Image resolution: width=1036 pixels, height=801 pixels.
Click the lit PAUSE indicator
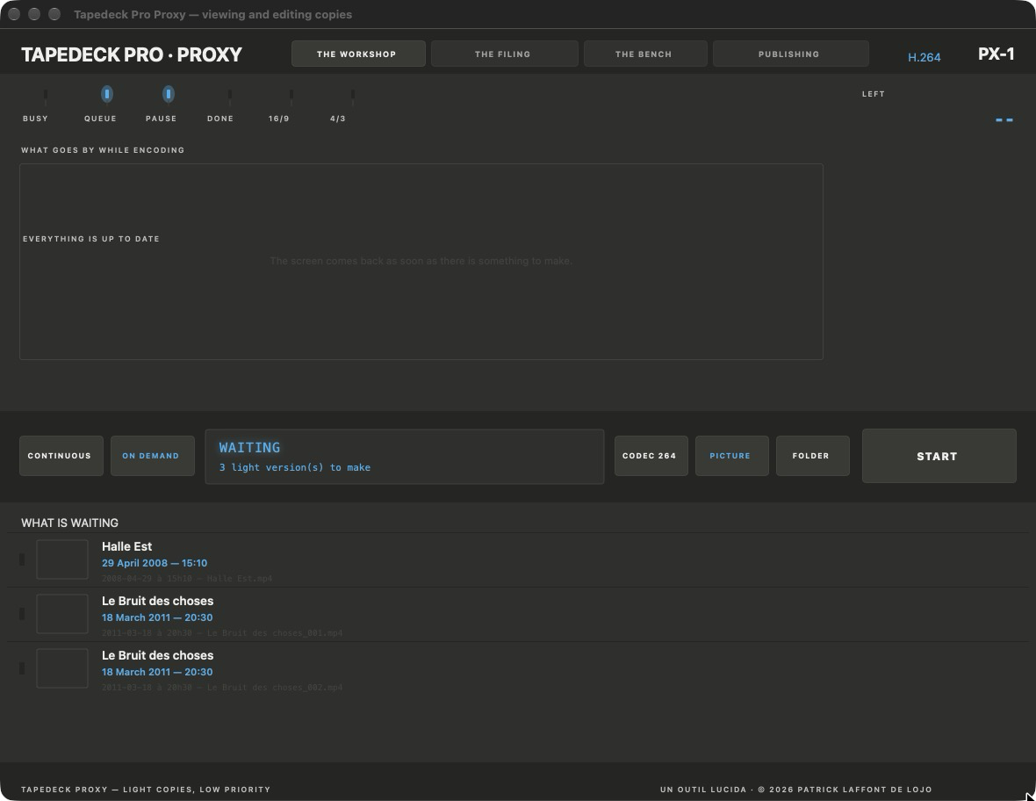[169, 95]
